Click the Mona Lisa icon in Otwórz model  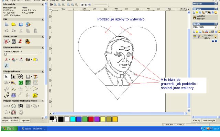(28, 41)
